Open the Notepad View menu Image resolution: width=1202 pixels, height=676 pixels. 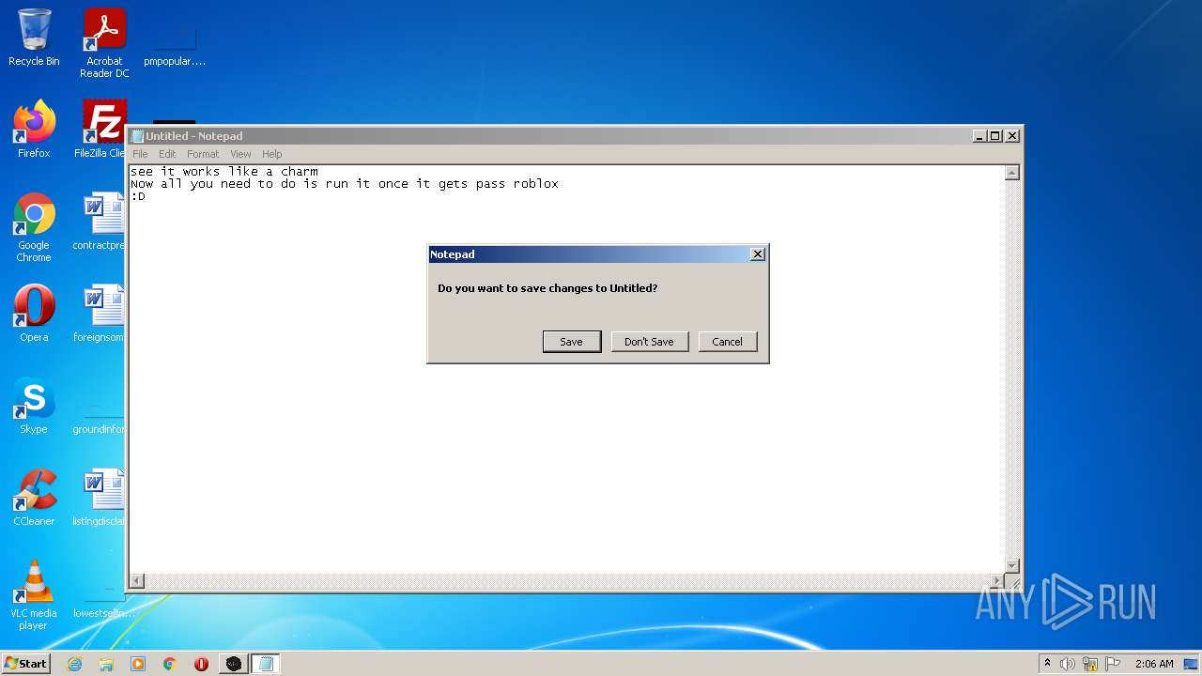point(240,154)
